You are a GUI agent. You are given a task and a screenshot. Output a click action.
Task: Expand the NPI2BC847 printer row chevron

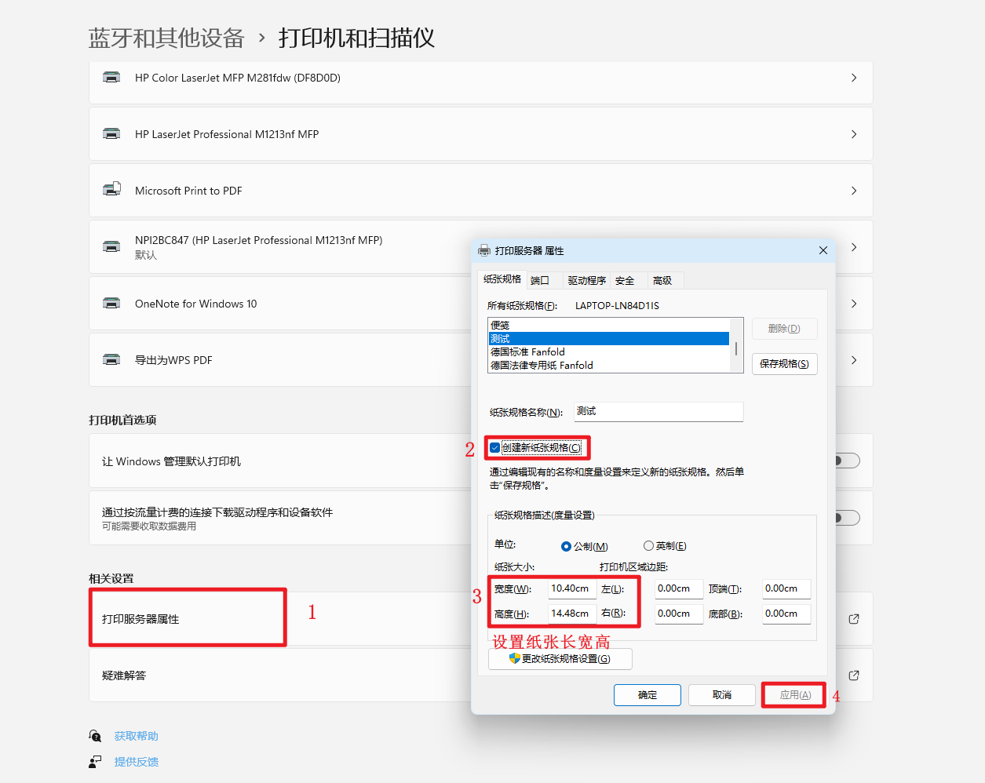point(854,247)
